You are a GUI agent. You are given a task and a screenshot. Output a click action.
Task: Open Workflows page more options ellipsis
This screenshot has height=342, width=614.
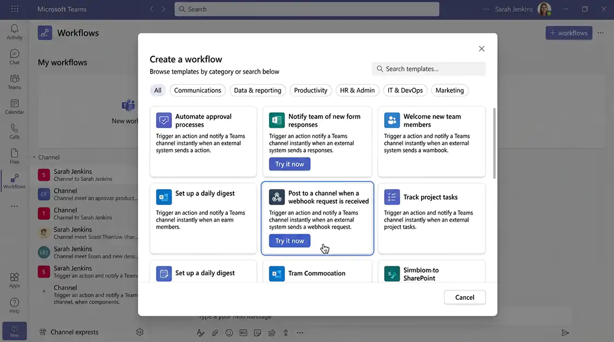tap(601, 33)
